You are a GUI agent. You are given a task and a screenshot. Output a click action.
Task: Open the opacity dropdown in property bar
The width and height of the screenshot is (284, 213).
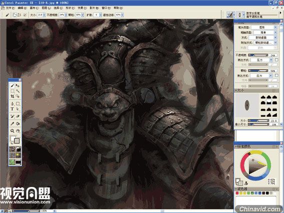(x=66, y=15)
